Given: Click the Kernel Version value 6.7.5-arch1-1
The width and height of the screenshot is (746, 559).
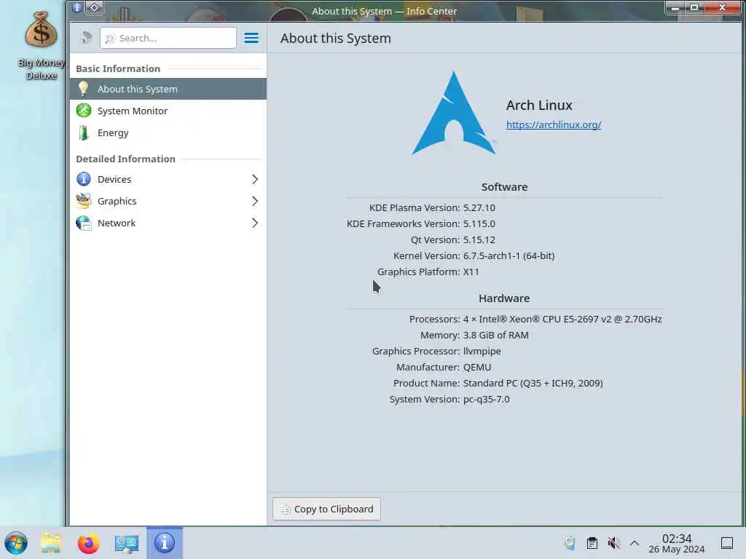Looking at the screenshot, I should (x=509, y=255).
